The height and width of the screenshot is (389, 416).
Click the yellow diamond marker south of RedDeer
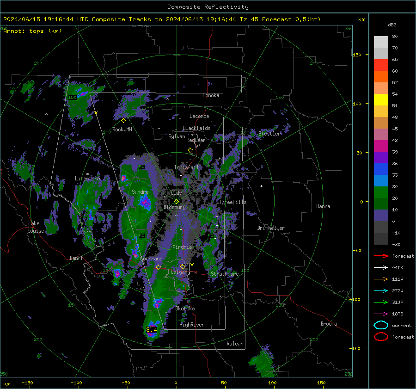point(190,150)
